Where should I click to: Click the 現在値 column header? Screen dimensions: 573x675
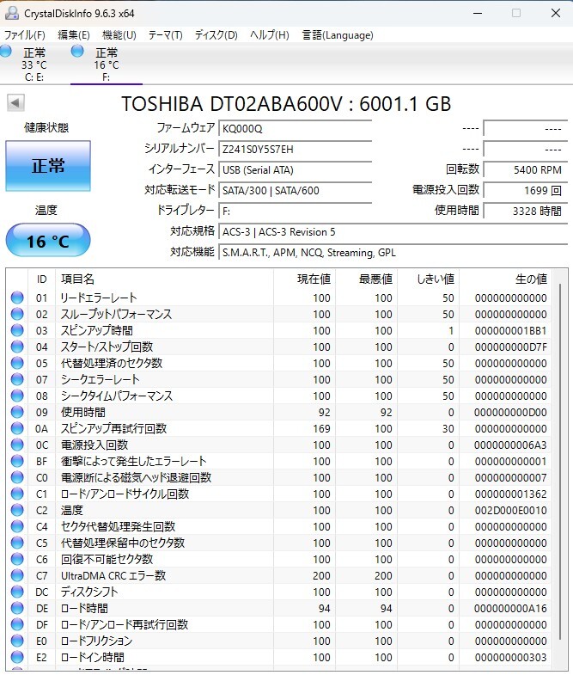pyautogui.click(x=304, y=279)
